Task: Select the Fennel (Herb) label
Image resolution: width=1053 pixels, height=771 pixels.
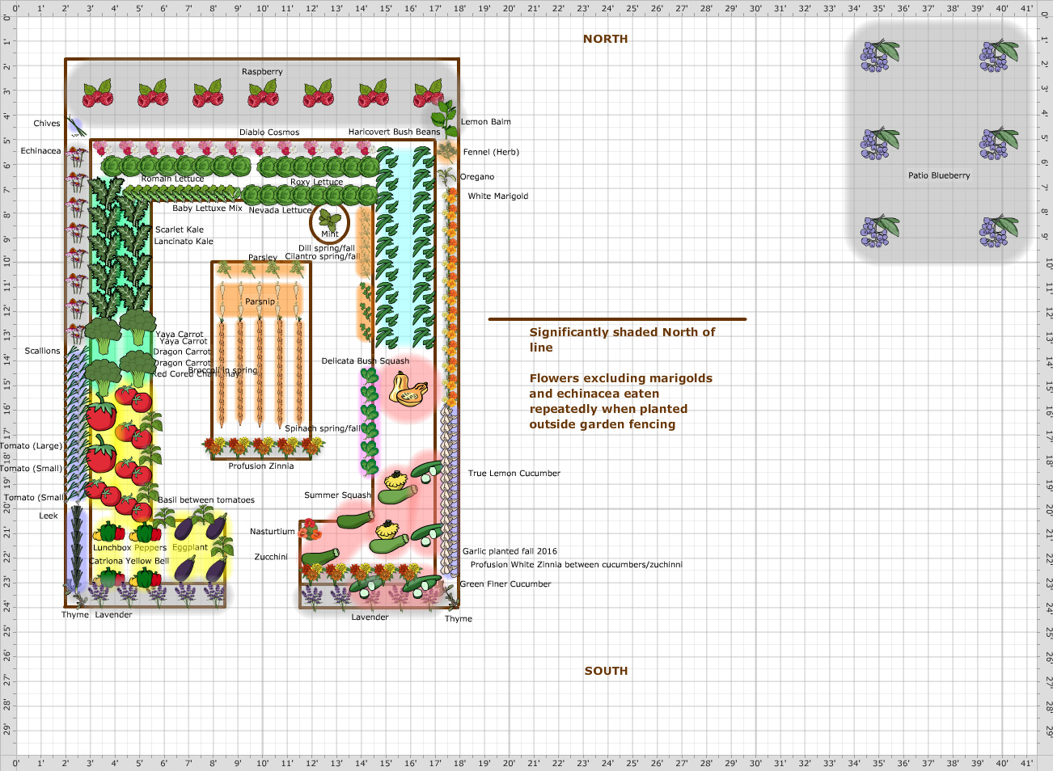Action: point(491,152)
